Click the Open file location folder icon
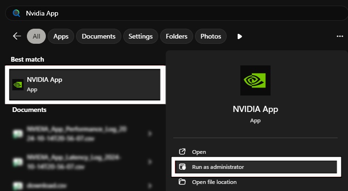The image size is (348, 191). pos(182,182)
